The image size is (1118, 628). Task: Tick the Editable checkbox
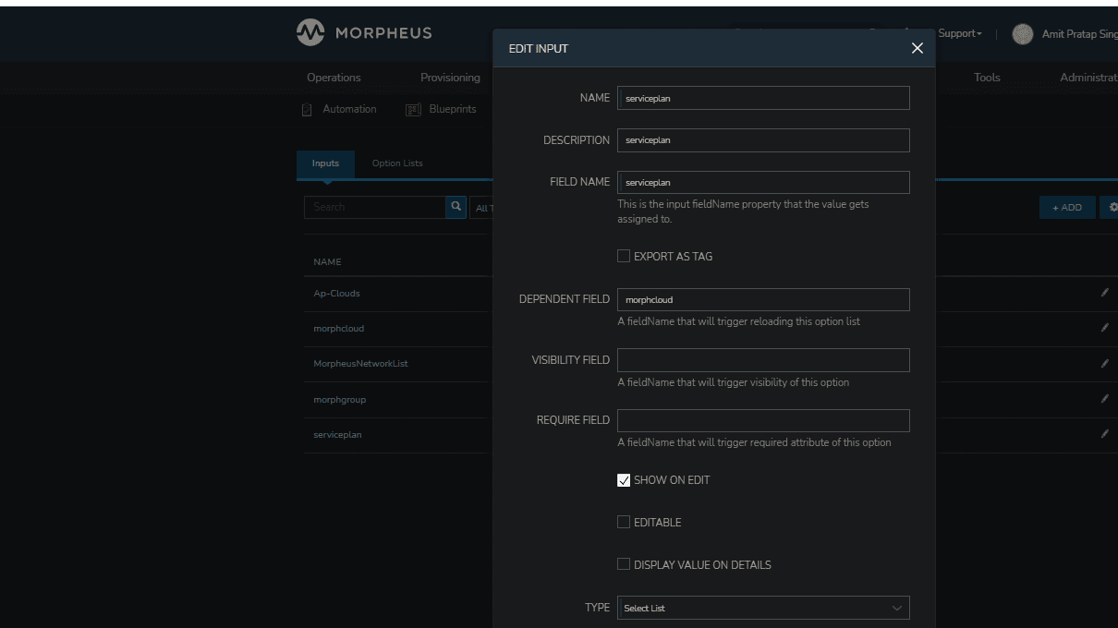coord(624,522)
